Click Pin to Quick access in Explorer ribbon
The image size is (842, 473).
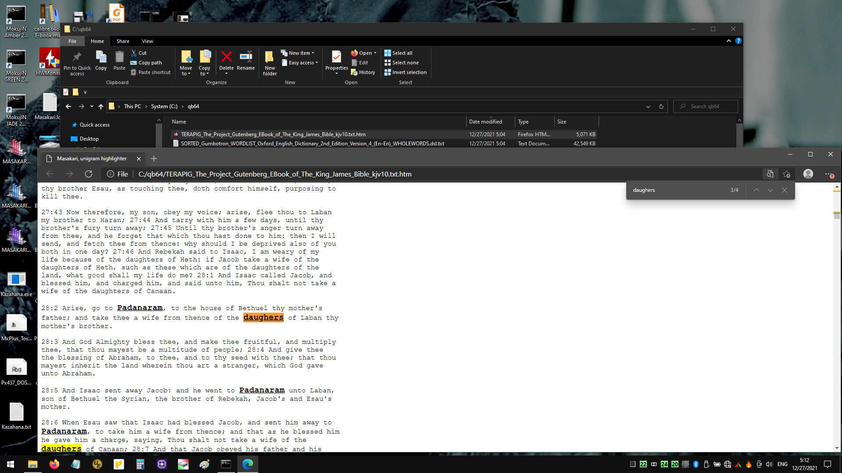[77, 63]
